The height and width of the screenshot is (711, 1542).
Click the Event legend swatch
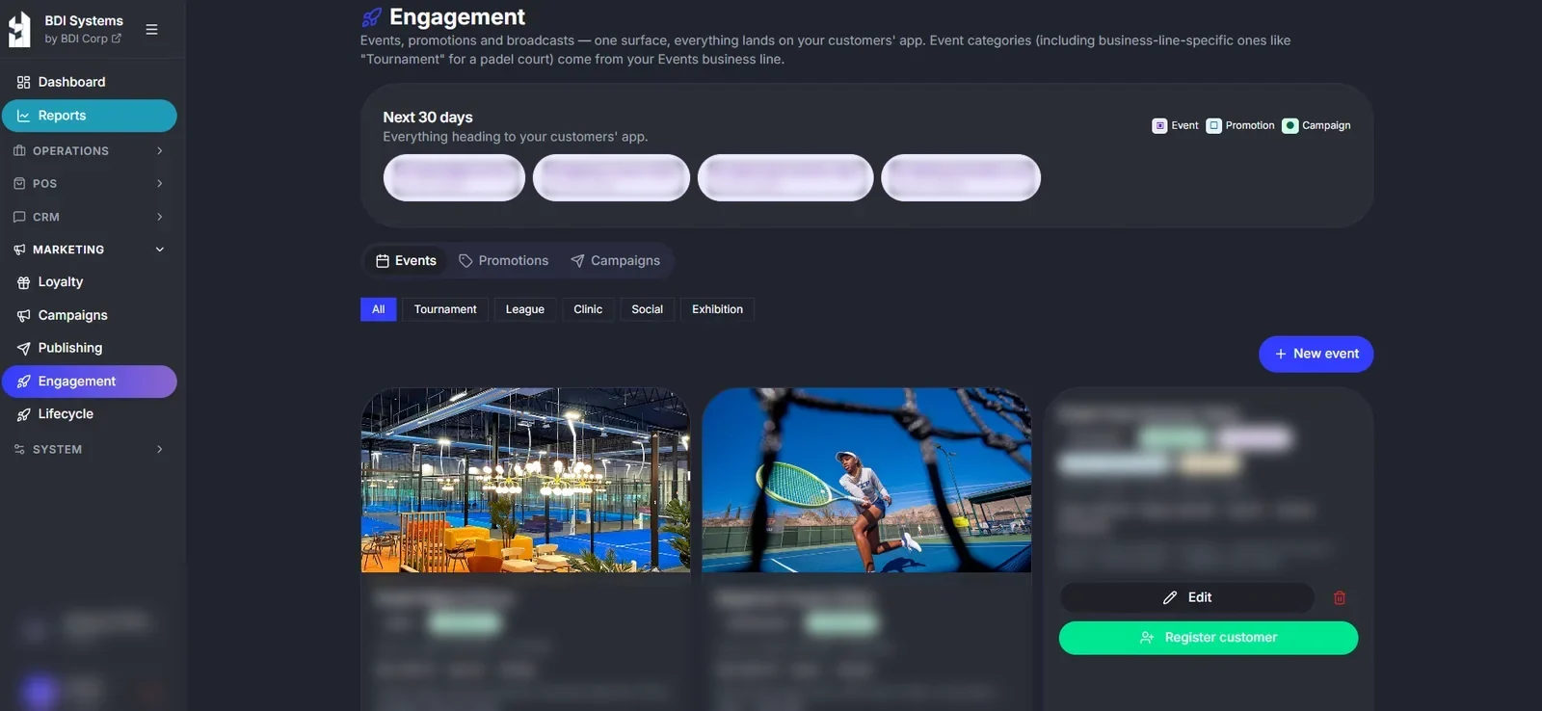[1159, 126]
